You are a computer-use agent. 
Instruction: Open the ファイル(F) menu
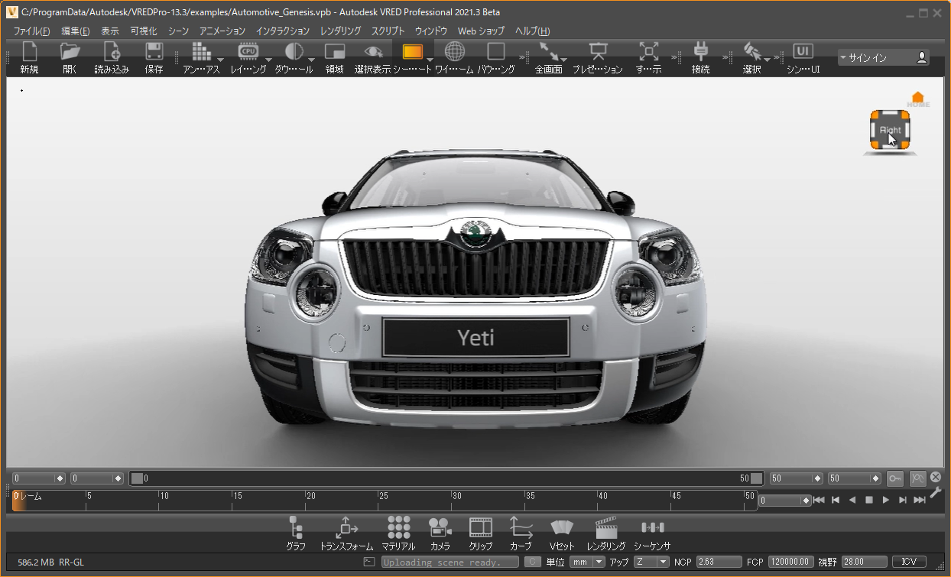coord(31,31)
